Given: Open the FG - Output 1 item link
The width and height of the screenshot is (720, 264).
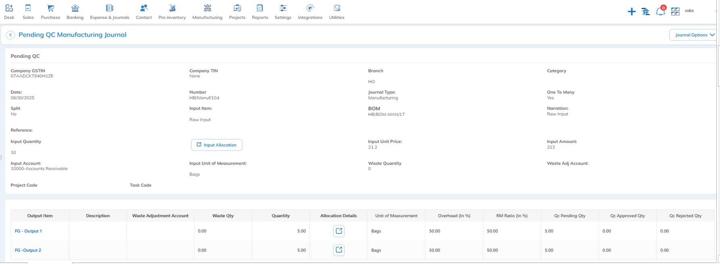Looking at the screenshot, I should click(x=28, y=231).
